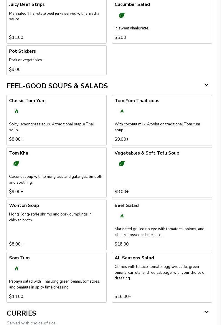
Task: Click the Som Tum $14.00 price
Action: coord(16,296)
